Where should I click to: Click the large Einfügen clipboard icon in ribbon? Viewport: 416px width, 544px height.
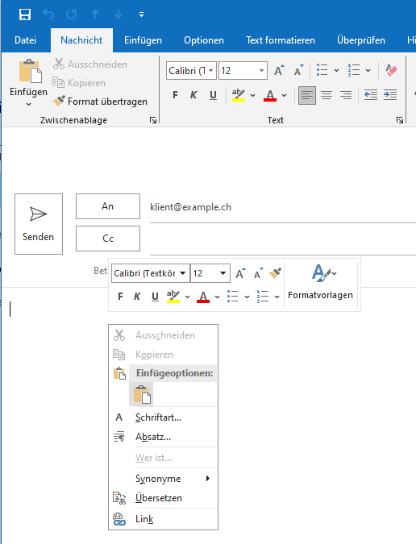[30, 71]
